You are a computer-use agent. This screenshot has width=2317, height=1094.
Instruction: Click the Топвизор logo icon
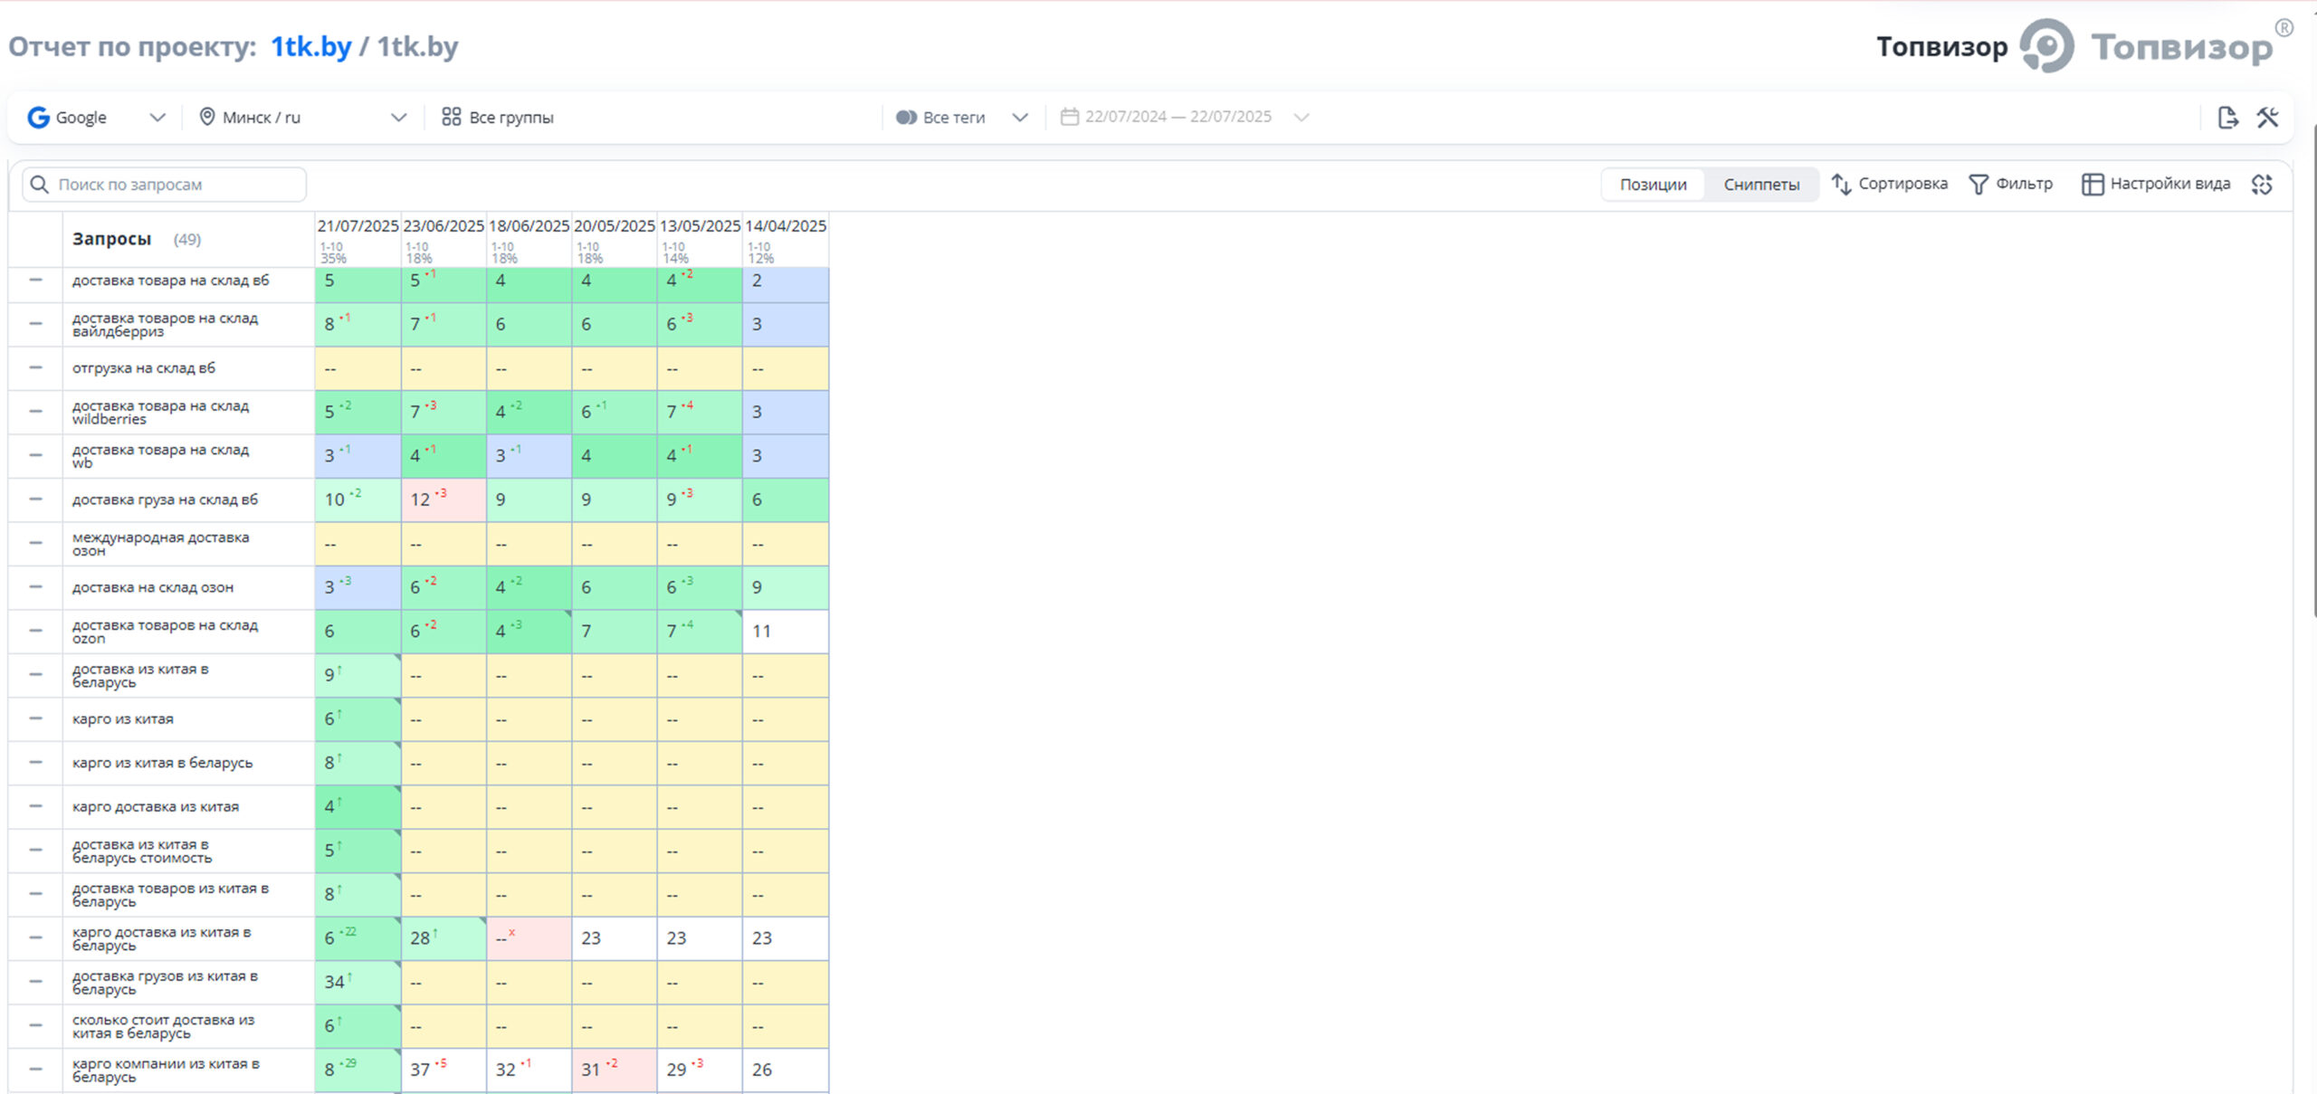tap(2047, 45)
